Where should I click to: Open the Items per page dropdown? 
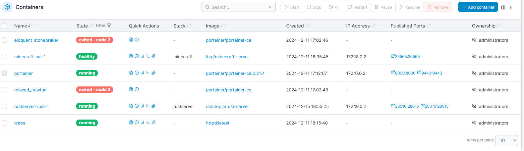pyautogui.click(x=506, y=140)
